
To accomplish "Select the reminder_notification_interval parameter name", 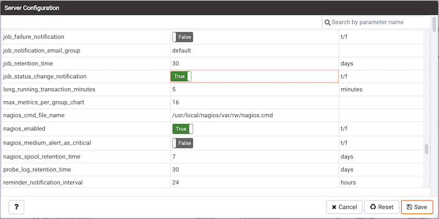I will pos(43,182).
